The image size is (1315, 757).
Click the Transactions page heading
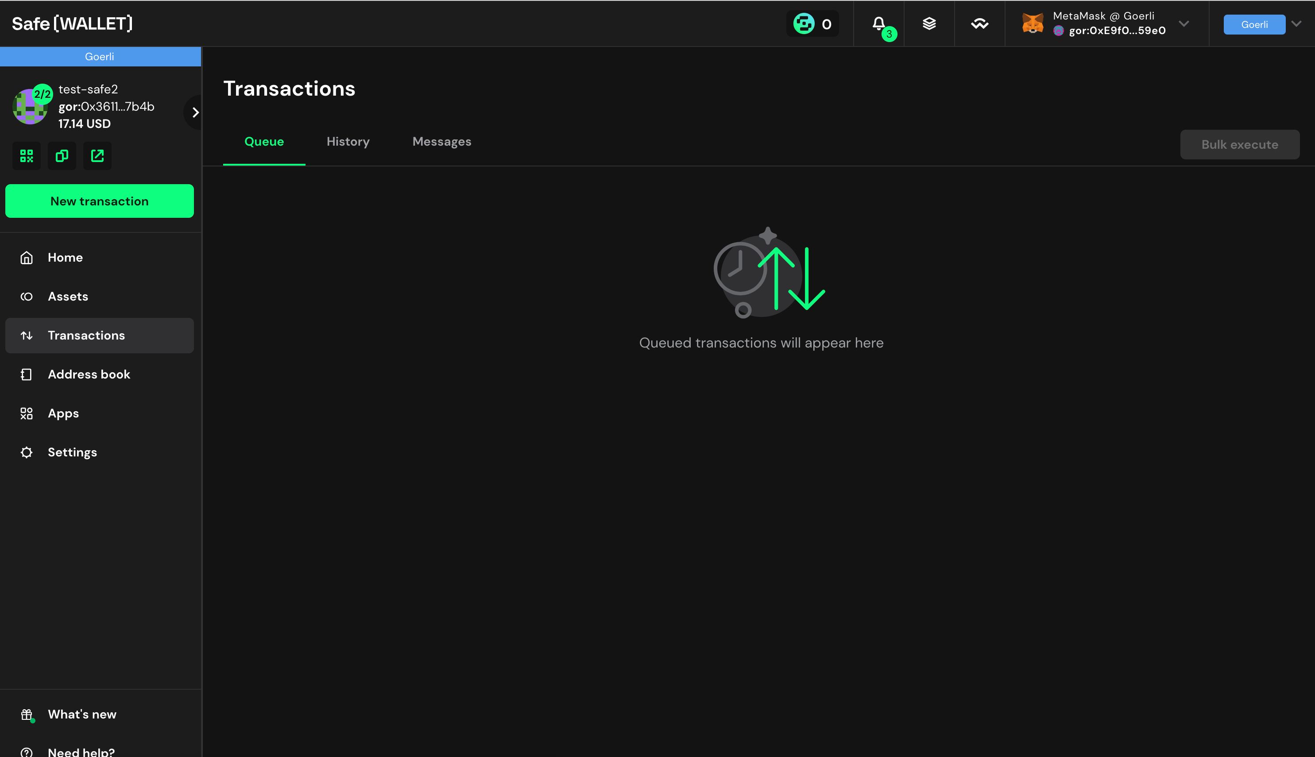coord(289,89)
